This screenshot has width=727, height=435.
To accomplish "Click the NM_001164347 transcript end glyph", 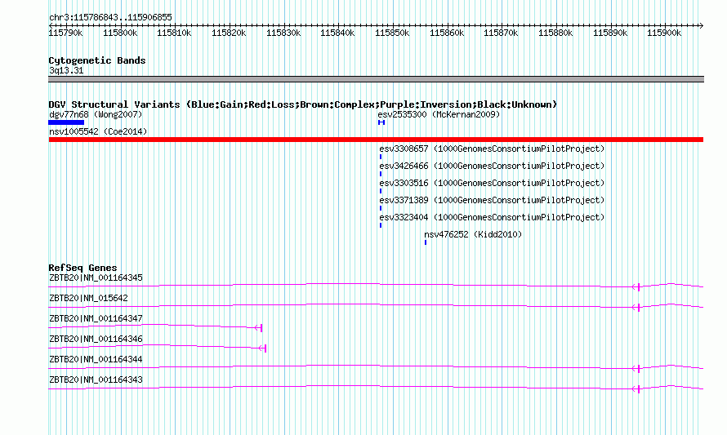I will click(259, 328).
